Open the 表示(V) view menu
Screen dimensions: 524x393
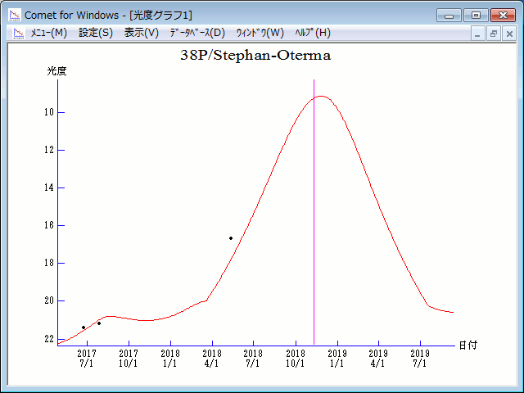141,33
